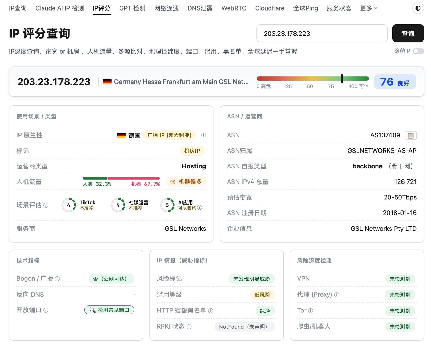Click the TikTok score ring showing 4

[x=68, y=205]
